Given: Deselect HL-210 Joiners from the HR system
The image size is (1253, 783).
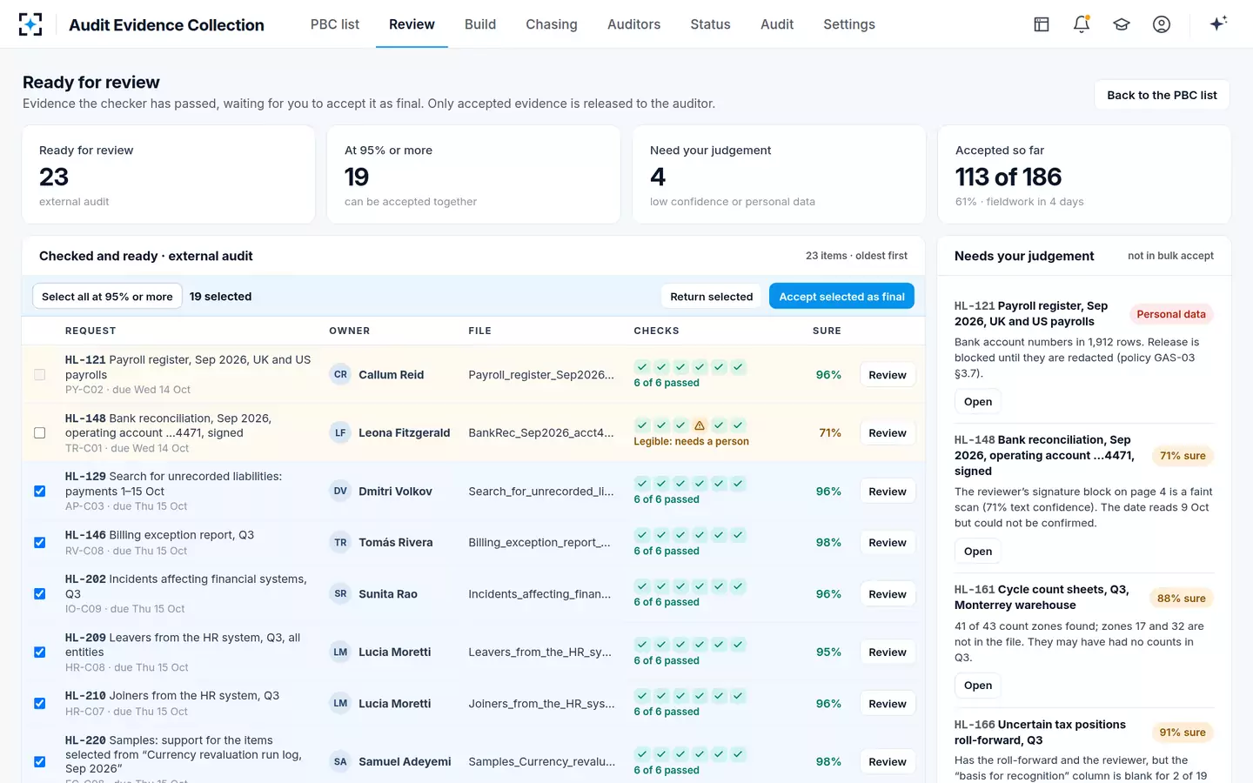Looking at the screenshot, I should 40,704.
